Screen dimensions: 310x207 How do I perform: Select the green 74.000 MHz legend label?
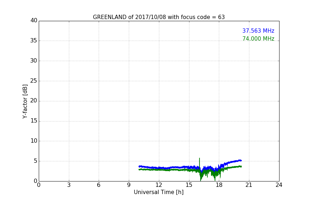pos(258,38)
